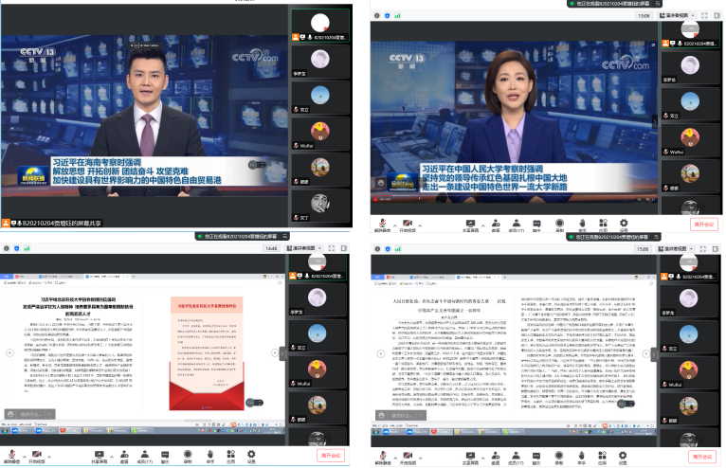Open 设置 gear in female anchor meeting window

(x=624, y=224)
